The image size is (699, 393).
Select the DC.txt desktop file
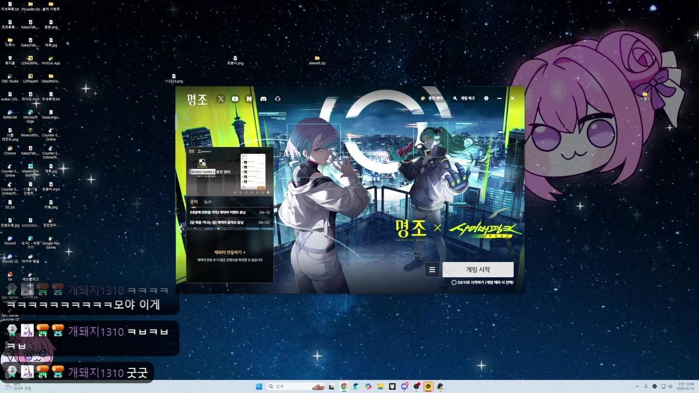[10, 204]
